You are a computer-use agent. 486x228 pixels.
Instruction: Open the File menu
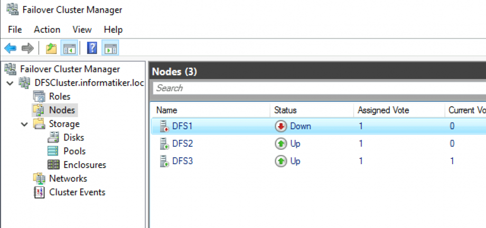pos(15,30)
